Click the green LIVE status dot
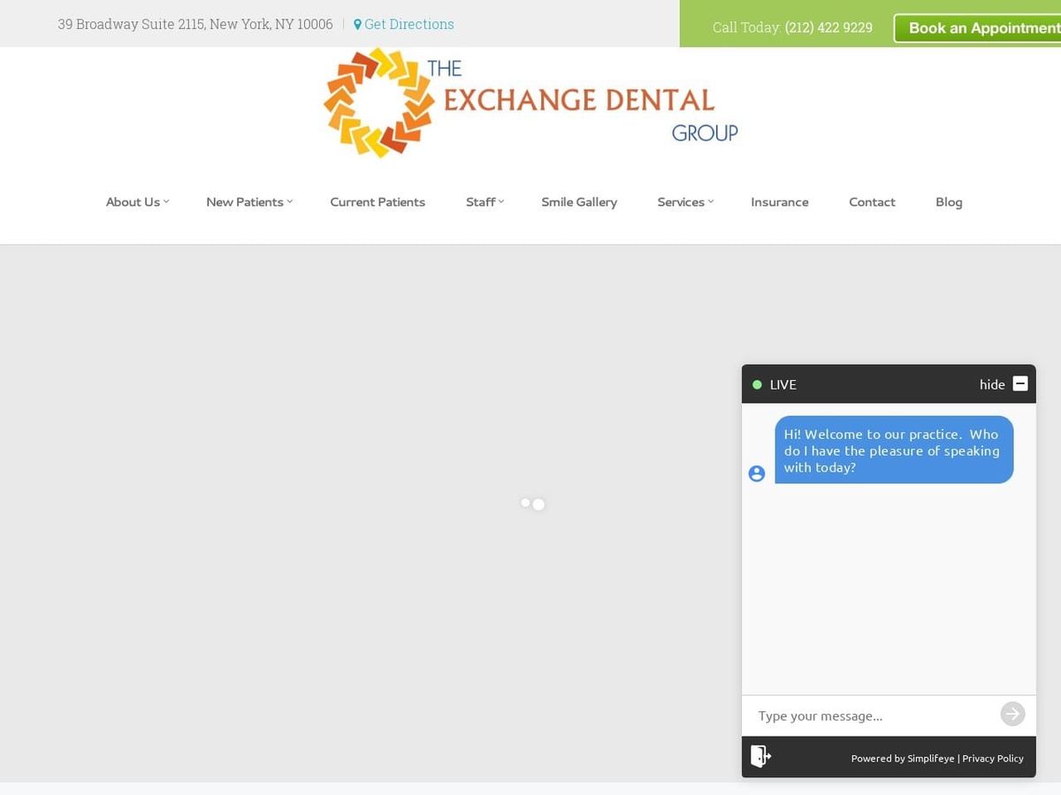Screen dimensions: 1061x795 [757, 384]
